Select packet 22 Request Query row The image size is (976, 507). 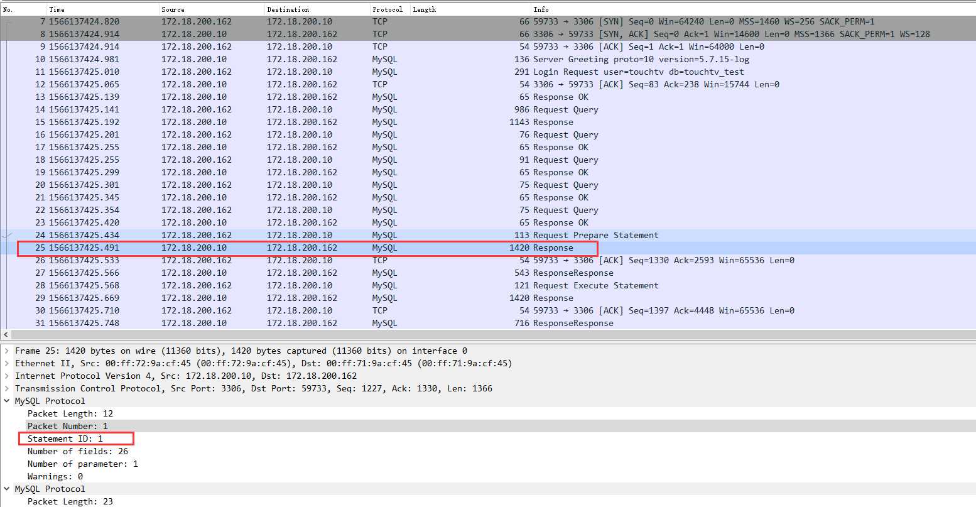click(x=488, y=210)
